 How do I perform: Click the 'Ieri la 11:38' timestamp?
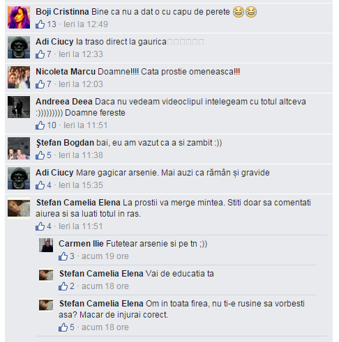pos(81,155)
